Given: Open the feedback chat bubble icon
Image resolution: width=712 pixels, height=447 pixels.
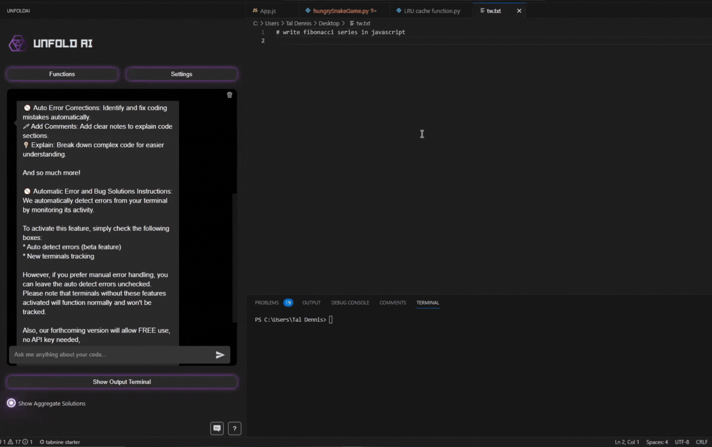Looking at the screenshot, I should [217, 428].
